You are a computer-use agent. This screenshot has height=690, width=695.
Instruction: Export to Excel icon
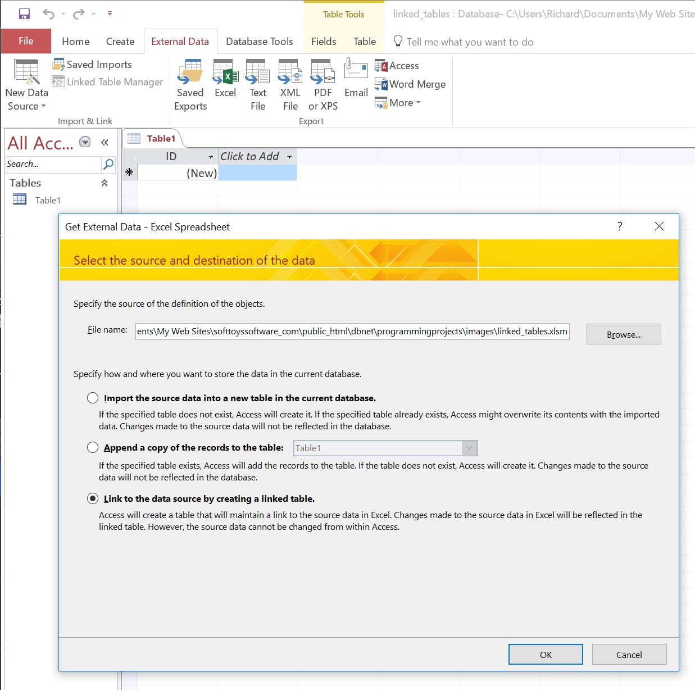pyautogui.click(x=225, y=79)
